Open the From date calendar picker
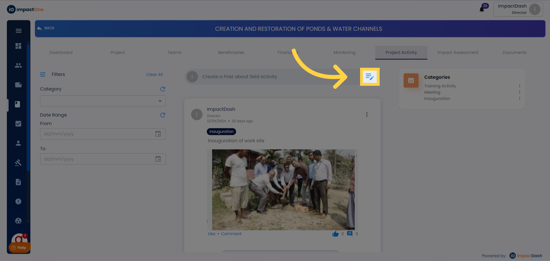The image size is (550, 261). (x=158, y=134)
